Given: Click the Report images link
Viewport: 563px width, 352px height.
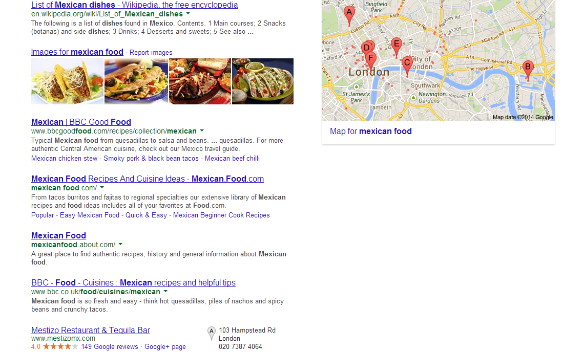Looking at the screenshot, I should (x=151, y=52).
